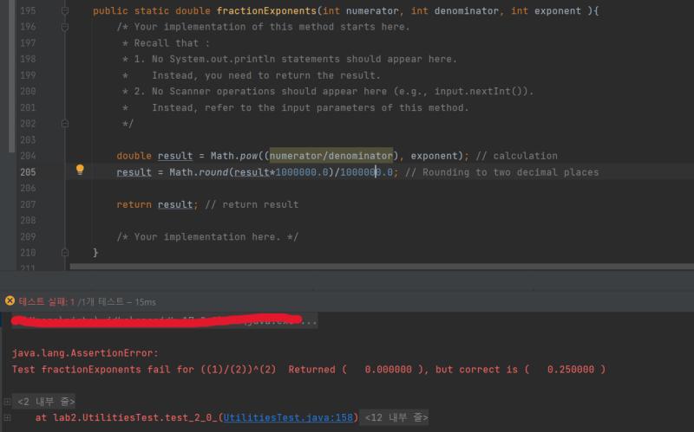Collapse the fractionExponents method fold marker

(x=64, y=10)
